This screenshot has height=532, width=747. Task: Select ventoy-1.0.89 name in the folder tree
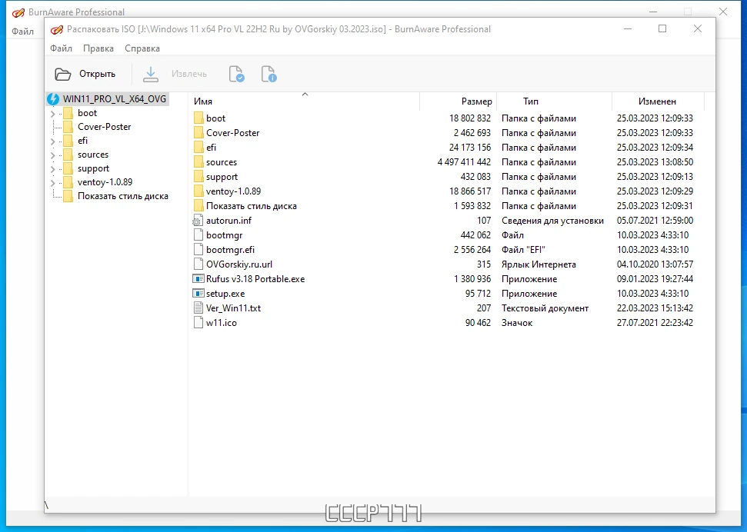[105, 182]
